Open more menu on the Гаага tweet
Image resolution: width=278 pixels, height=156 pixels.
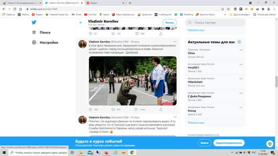[x=175, y=117]
